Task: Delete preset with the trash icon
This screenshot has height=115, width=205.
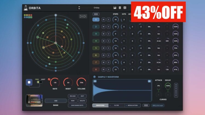Action: click(x=120, y=8)
